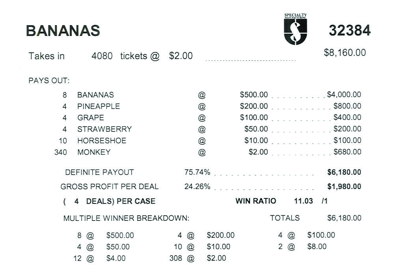Click the MULTIPLE WINNER BREAKDOWN heading
Image resolution: width=394 pixels, height=280 pixels.
coord(126,218)
